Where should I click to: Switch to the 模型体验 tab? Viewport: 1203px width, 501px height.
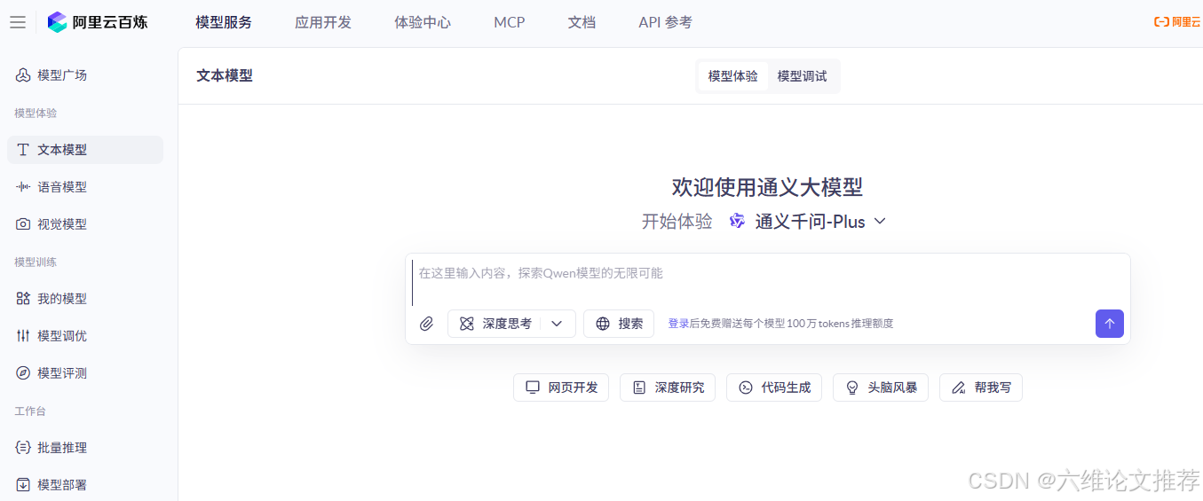click(733, 76)
